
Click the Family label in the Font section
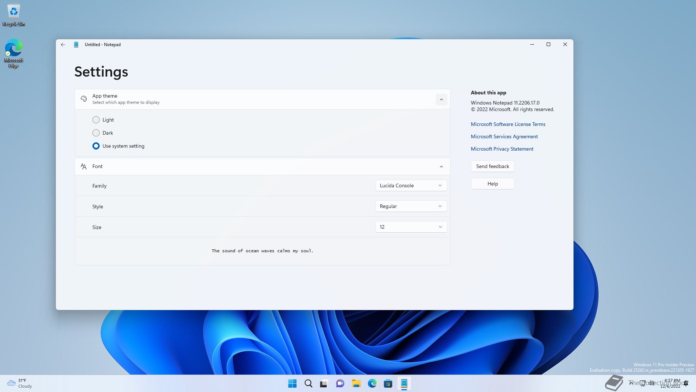pyautogui.click(x=99, y=186)
